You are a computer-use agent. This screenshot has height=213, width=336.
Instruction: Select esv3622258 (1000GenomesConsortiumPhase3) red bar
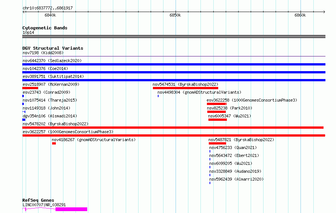pos(217,104)
